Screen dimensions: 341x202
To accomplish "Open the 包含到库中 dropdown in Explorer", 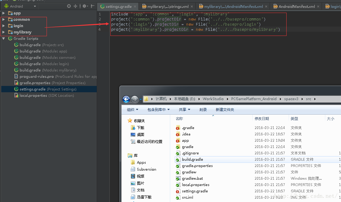I will (158, 109).
